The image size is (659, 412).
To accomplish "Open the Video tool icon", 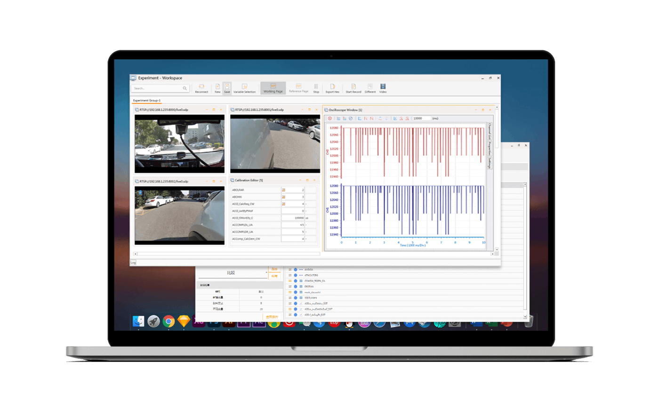I will tap(383, 87).
